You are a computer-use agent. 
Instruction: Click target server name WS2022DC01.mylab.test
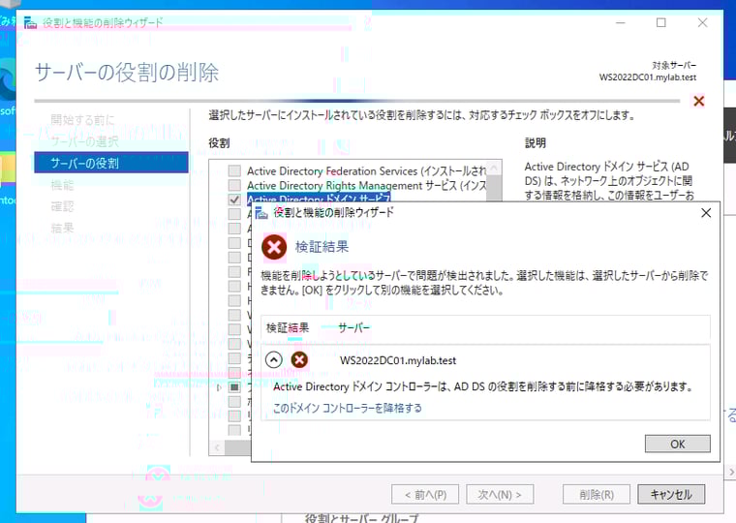click(647, 77)
